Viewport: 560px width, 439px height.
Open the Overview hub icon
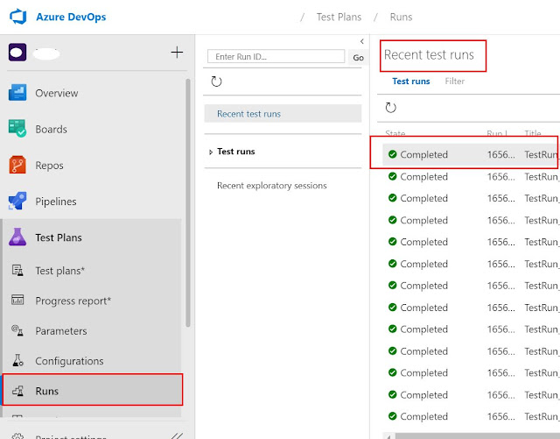point(17,93)
